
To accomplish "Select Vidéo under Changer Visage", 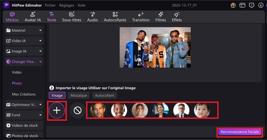I will coord(17,72).
